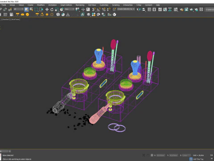Open the Align tool flyout

tap(144, 9)
